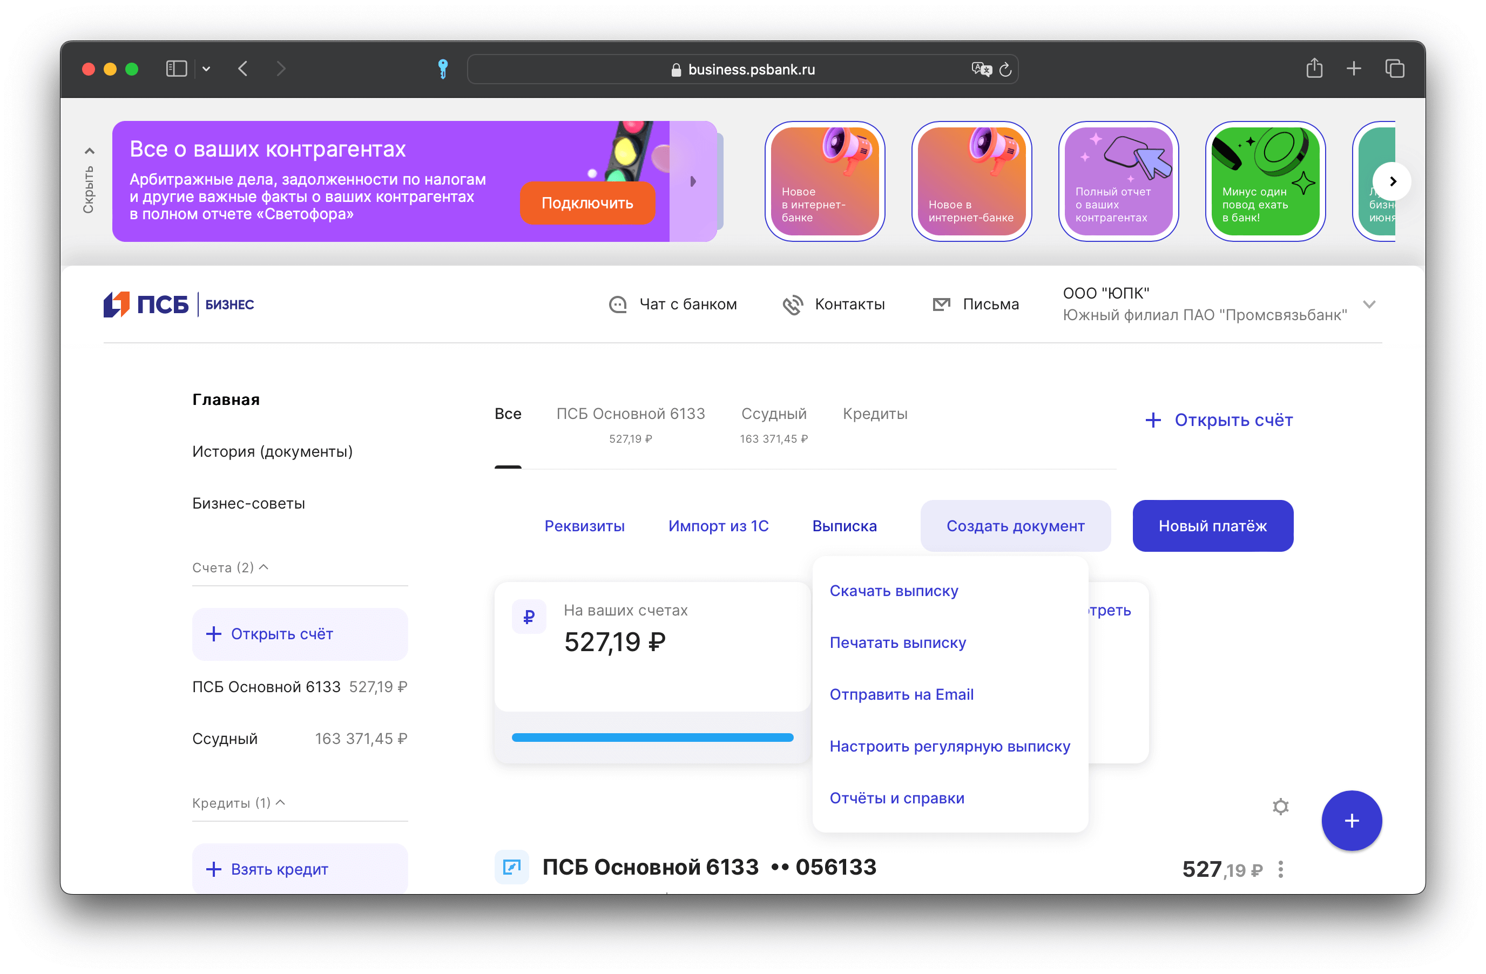Open the Safari share icon
1486x974 pixels.
click(x=1314, y=68)
